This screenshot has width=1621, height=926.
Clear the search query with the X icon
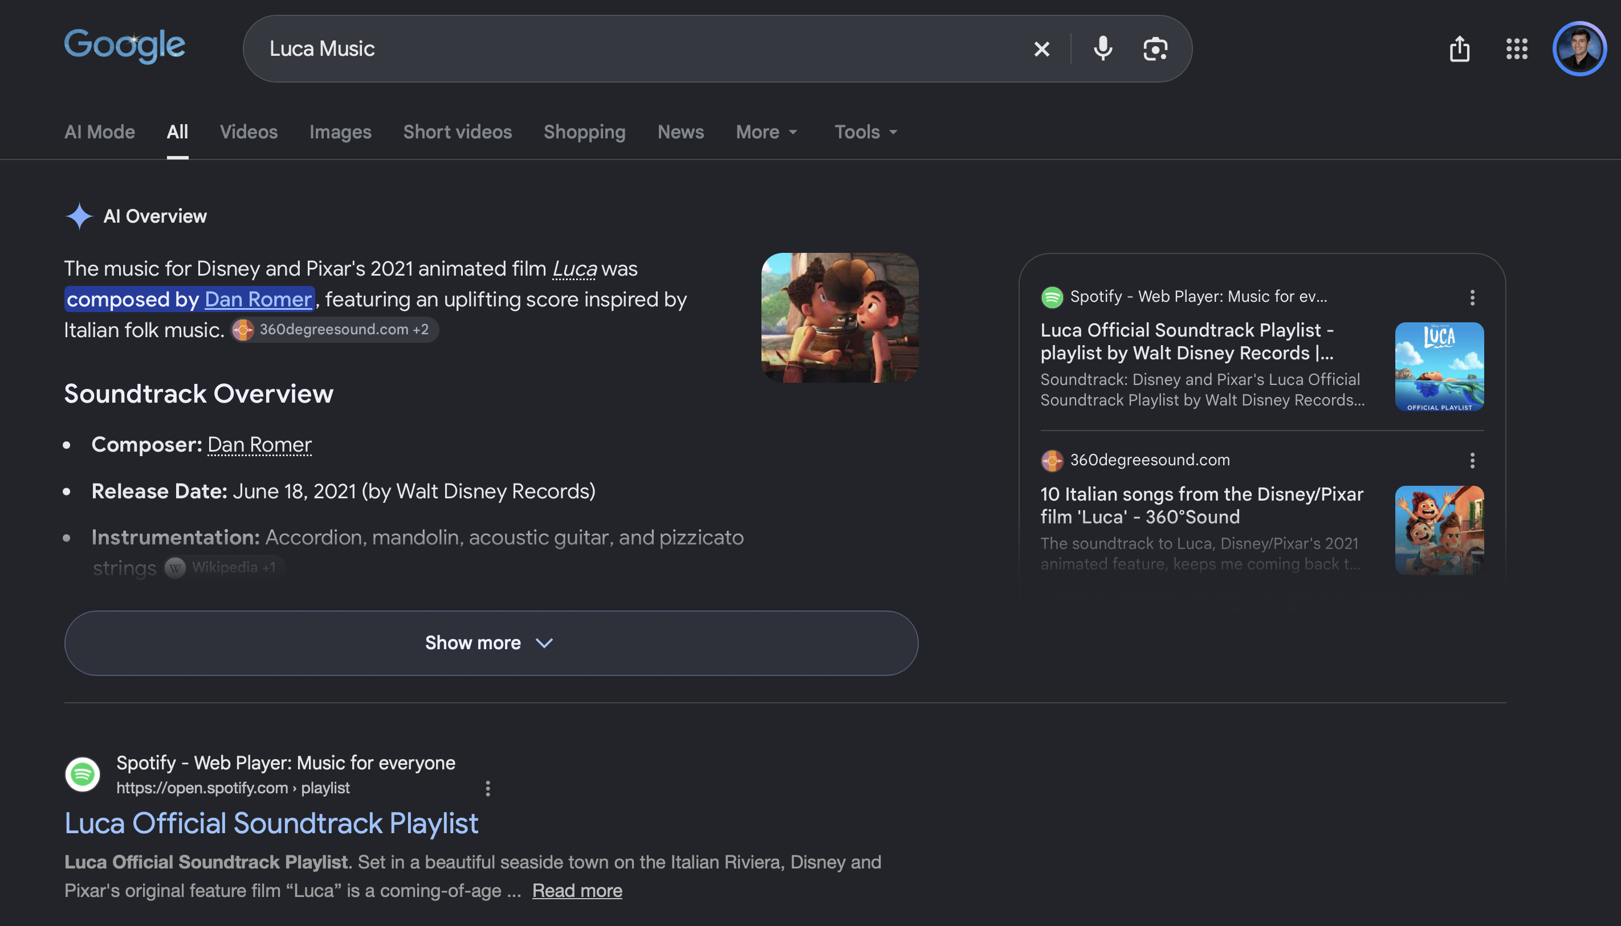tap(1042, 49)
